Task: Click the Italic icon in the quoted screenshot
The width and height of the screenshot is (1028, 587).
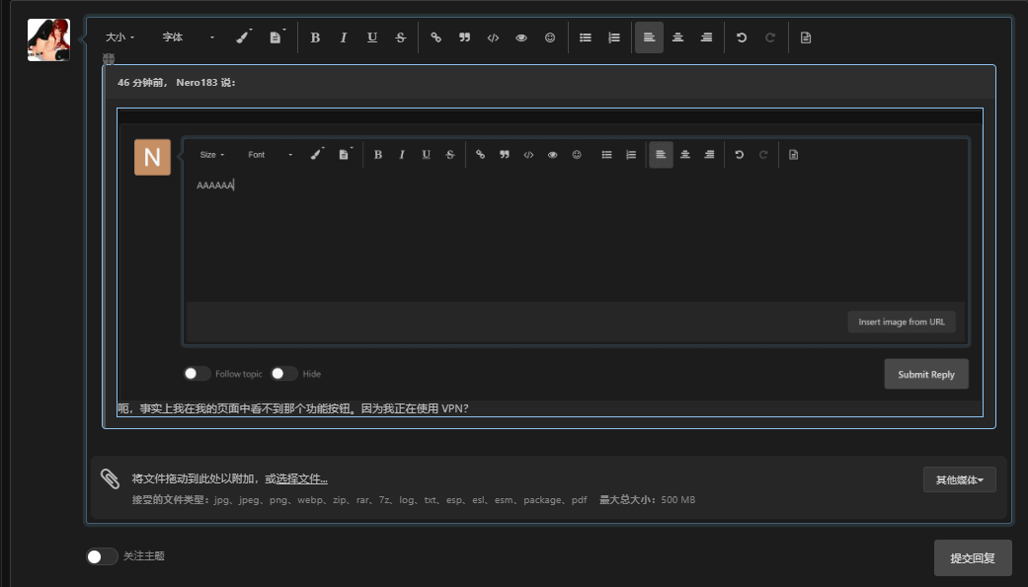Action: (402, 155)
